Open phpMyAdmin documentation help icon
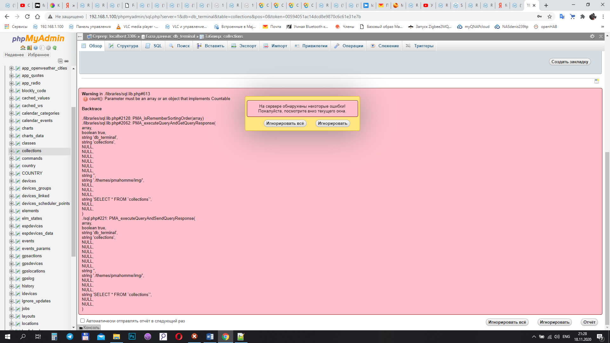The width and height of the screenshot is (610, 343). tap(36, 48)
